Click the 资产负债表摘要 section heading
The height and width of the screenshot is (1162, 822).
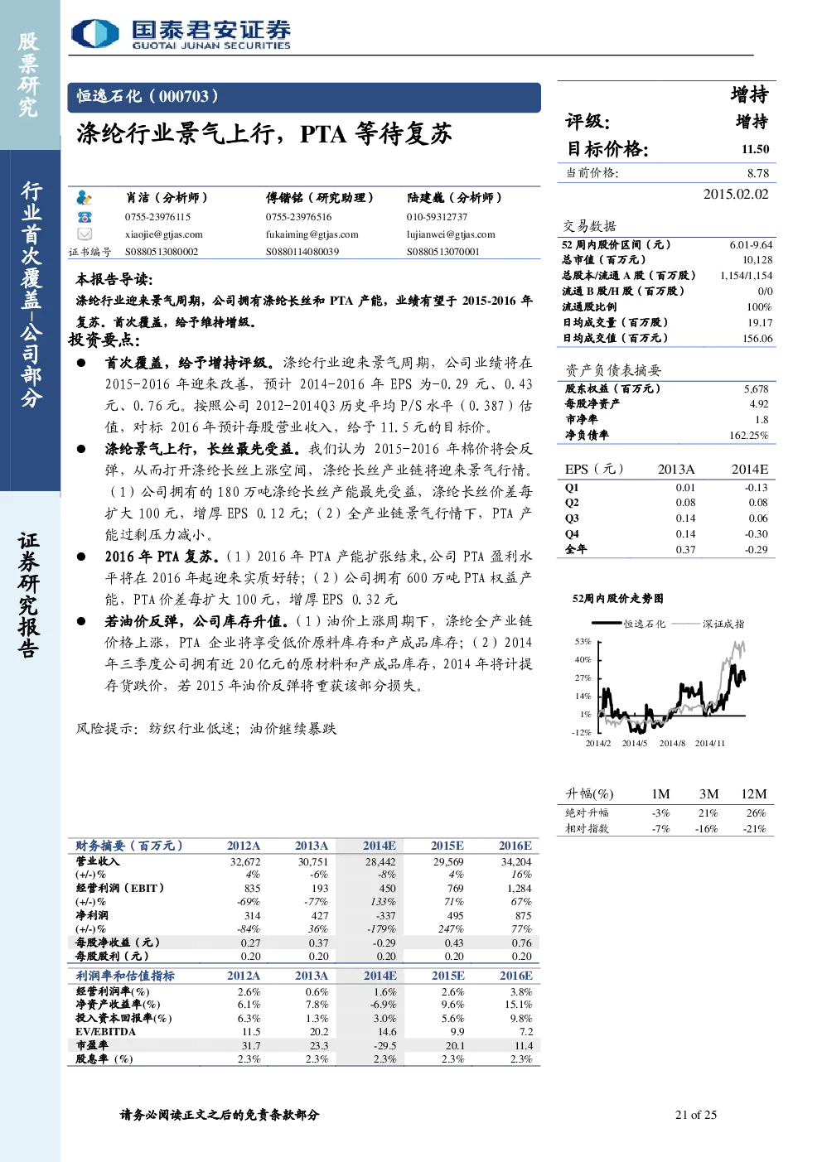[613, 370]
